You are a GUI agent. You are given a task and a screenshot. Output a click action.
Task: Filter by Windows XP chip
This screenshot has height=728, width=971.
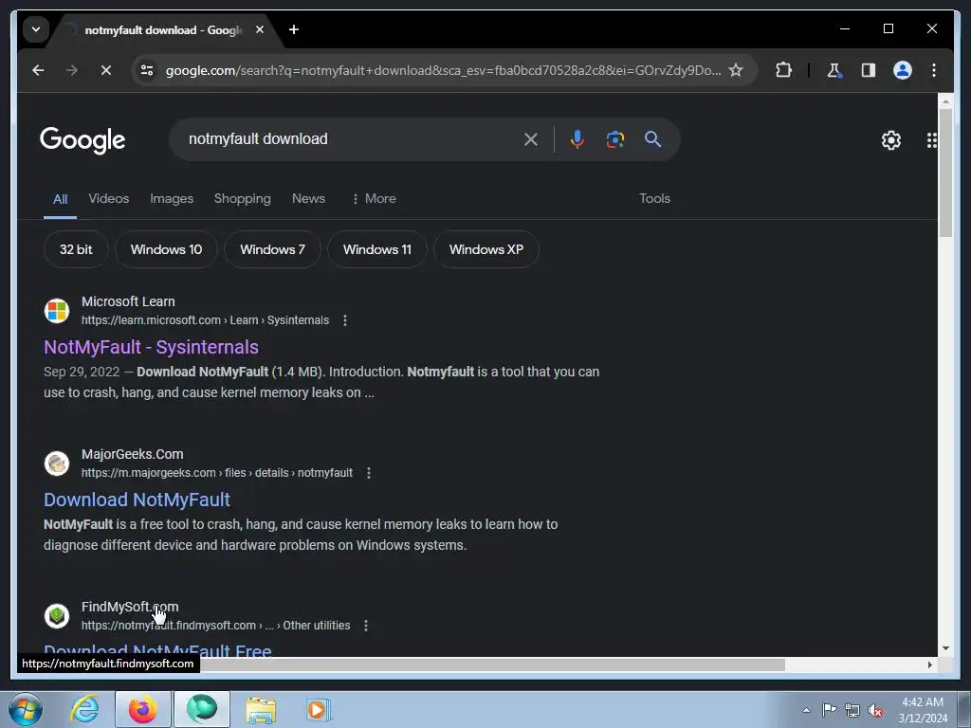click(486, 249)
